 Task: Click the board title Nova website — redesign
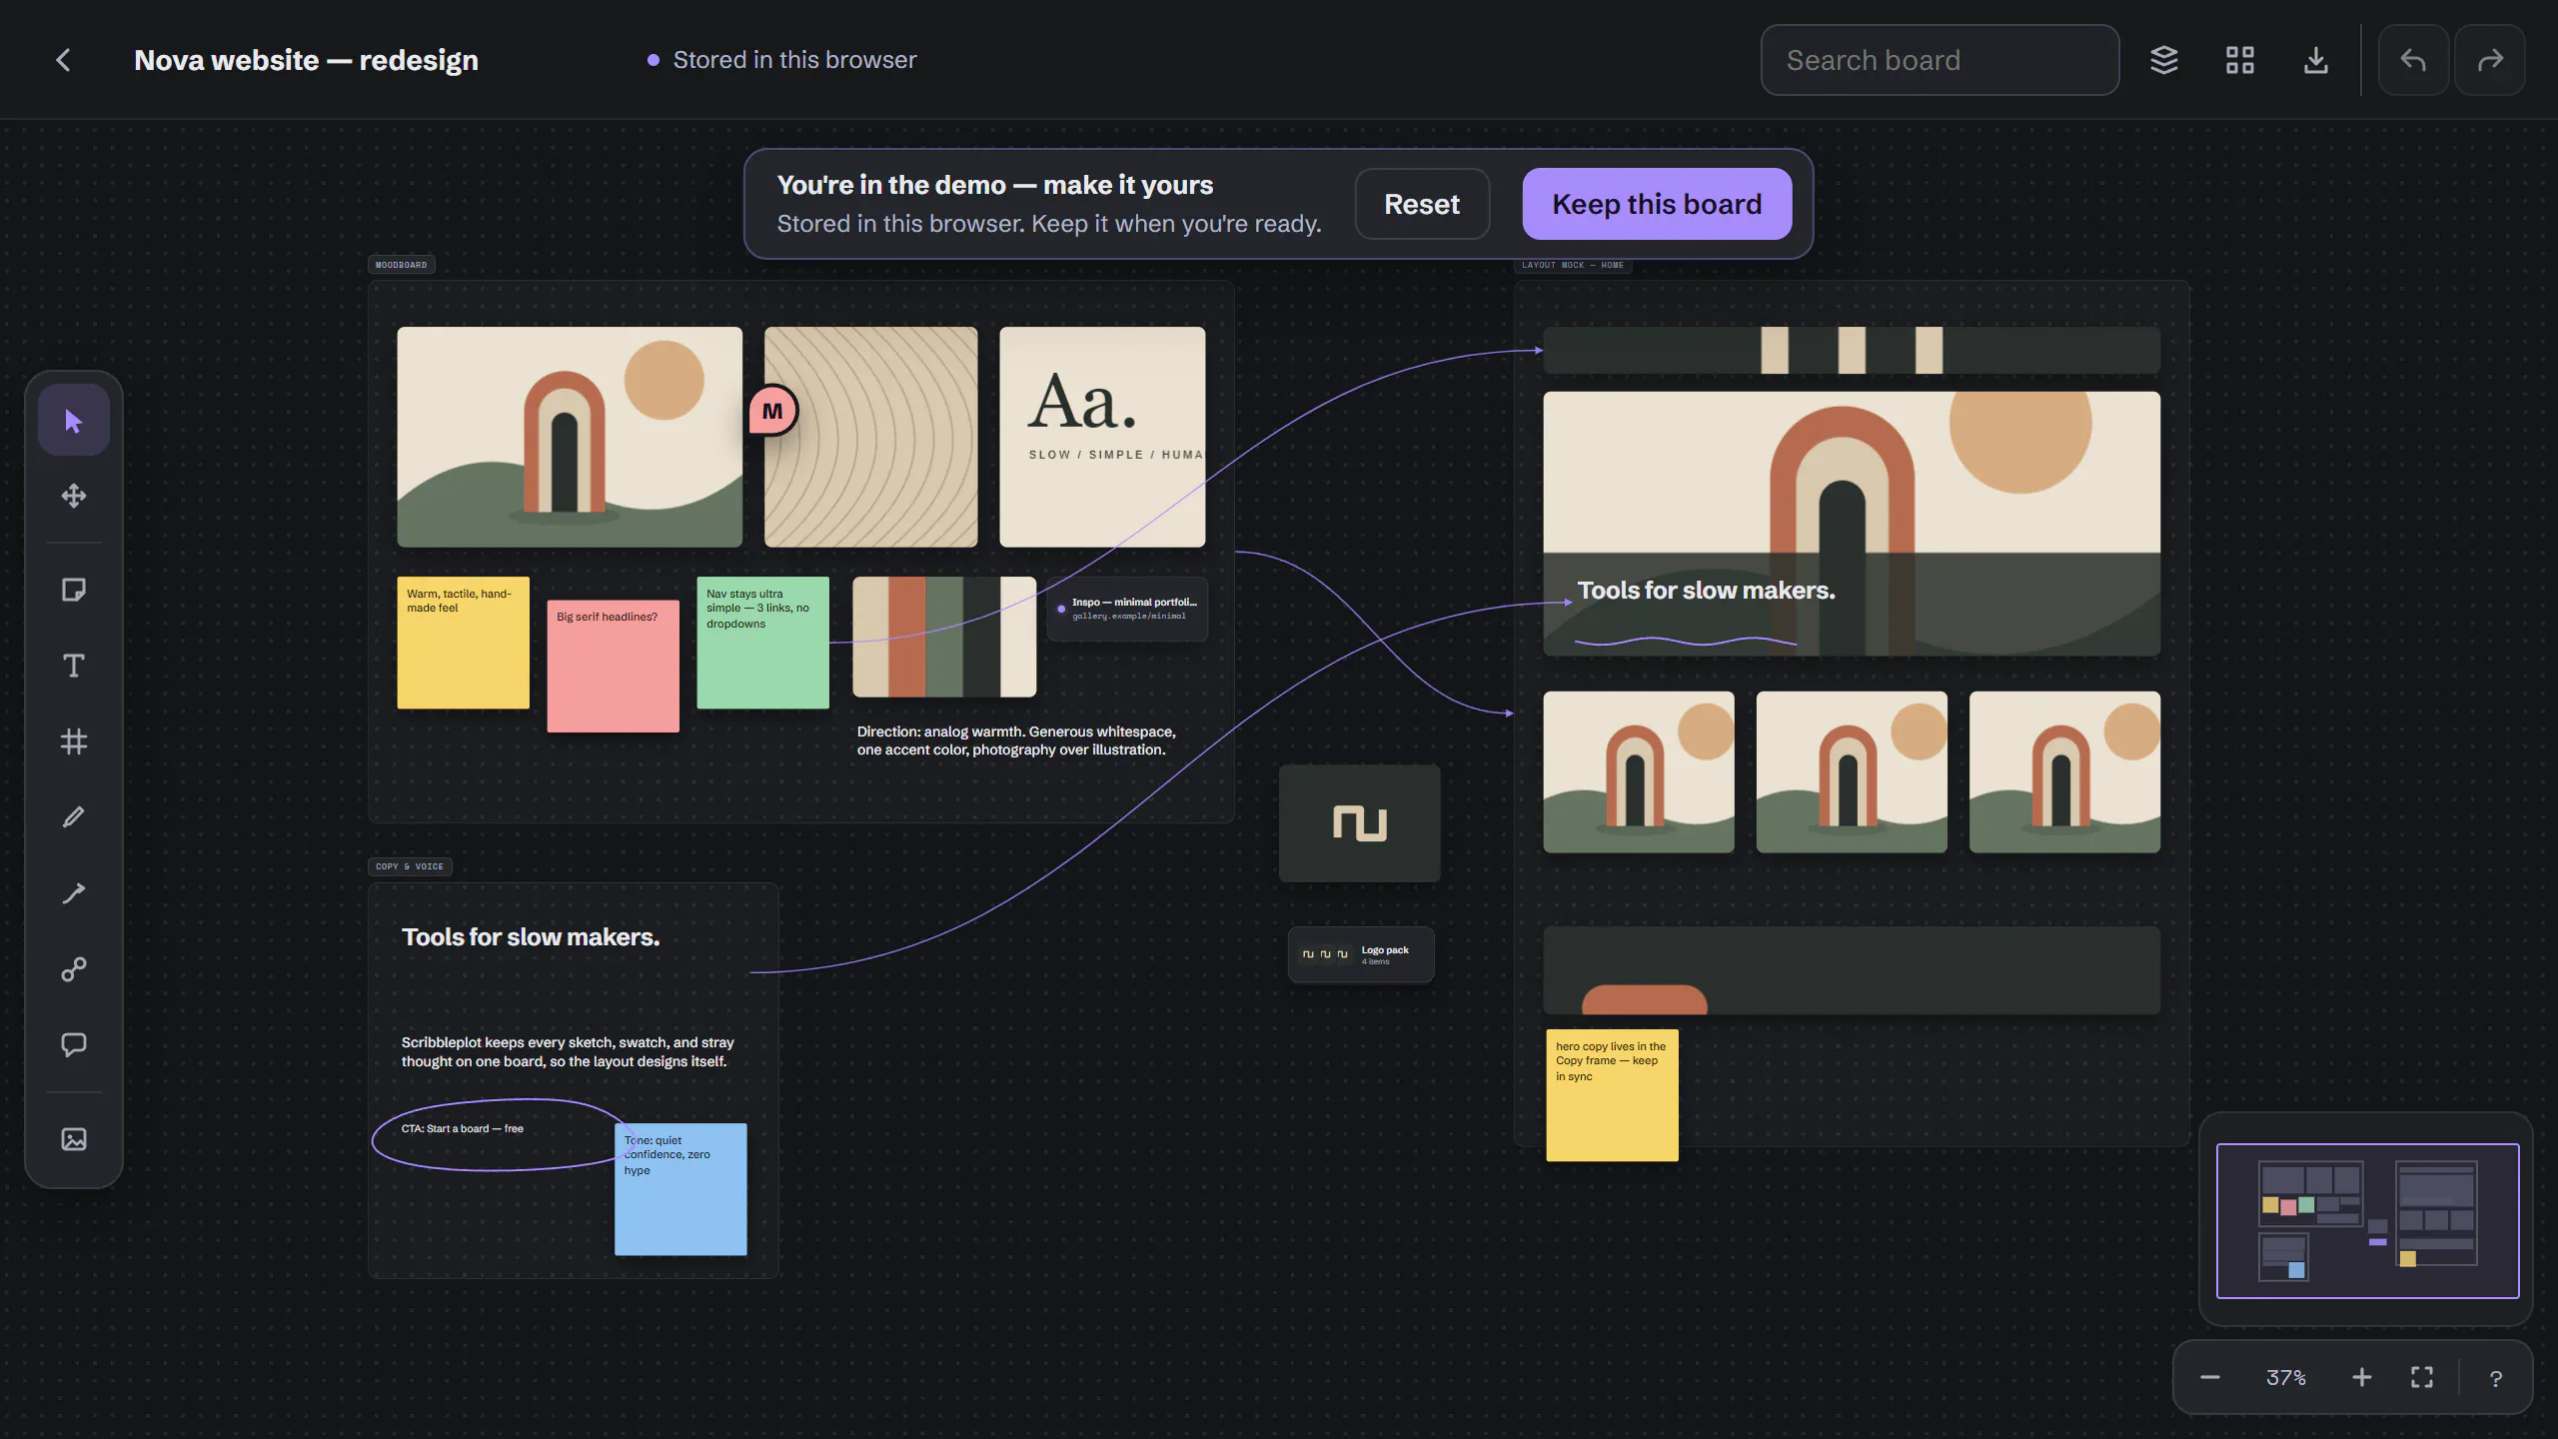pos(306,60)
